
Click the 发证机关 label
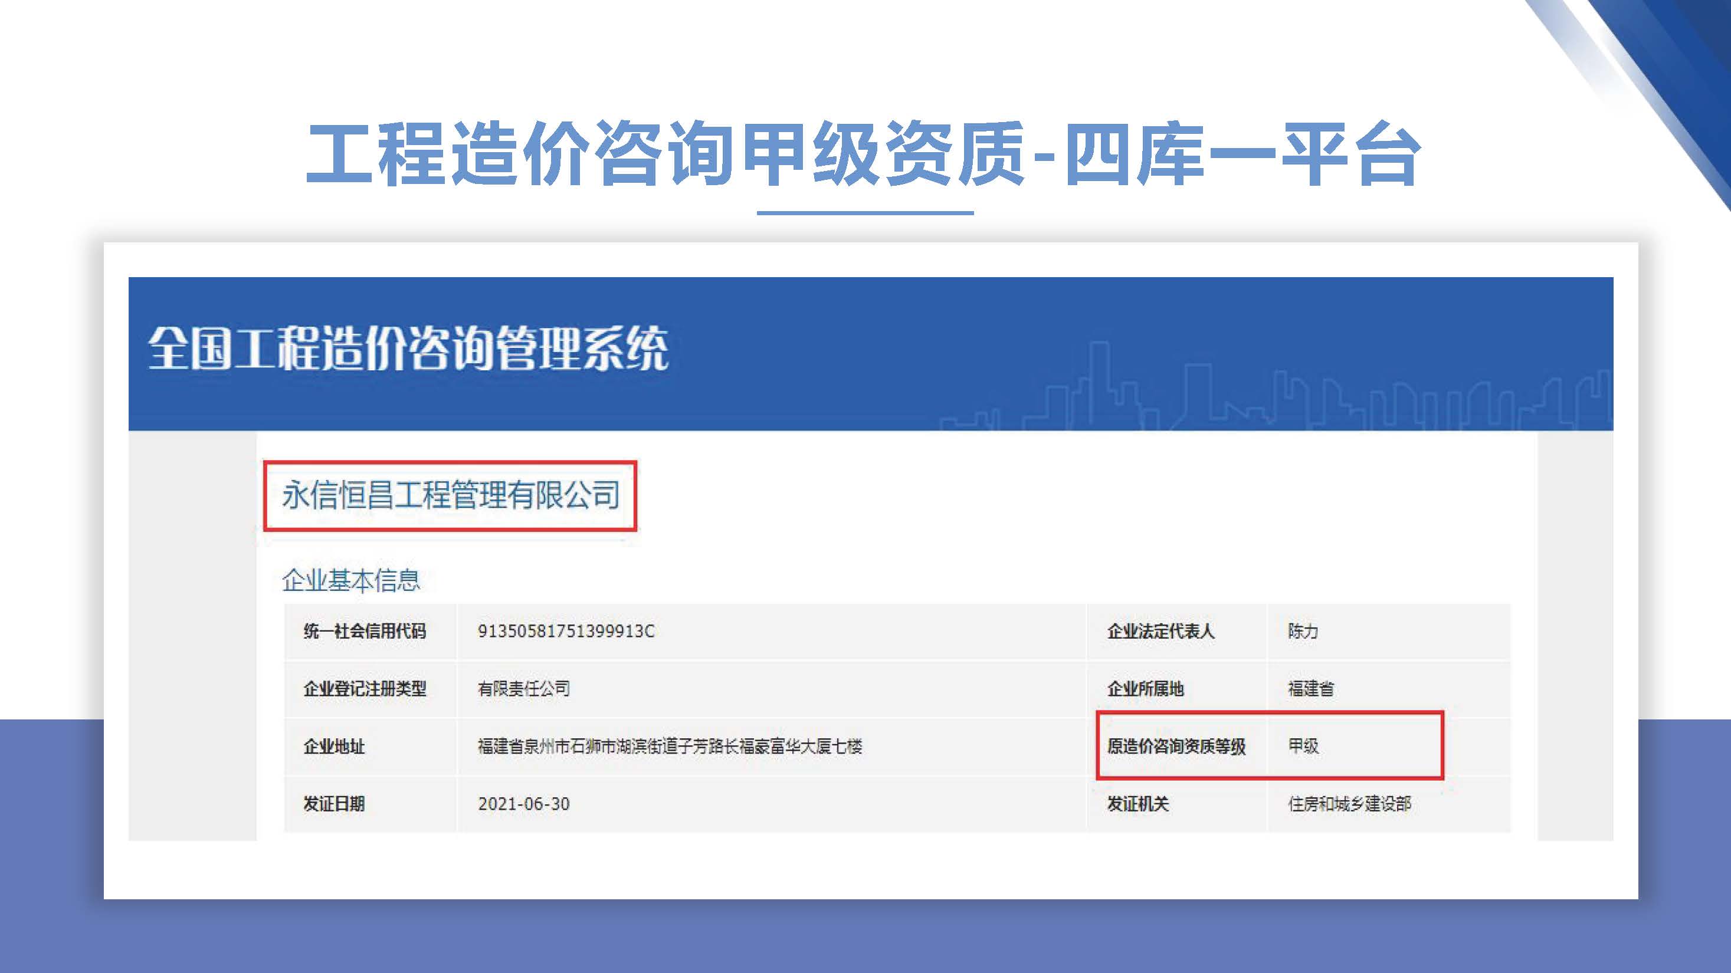pos(1137,804)
